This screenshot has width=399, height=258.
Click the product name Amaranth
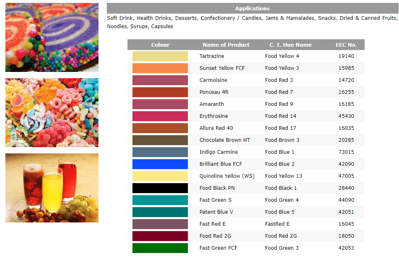212,104
